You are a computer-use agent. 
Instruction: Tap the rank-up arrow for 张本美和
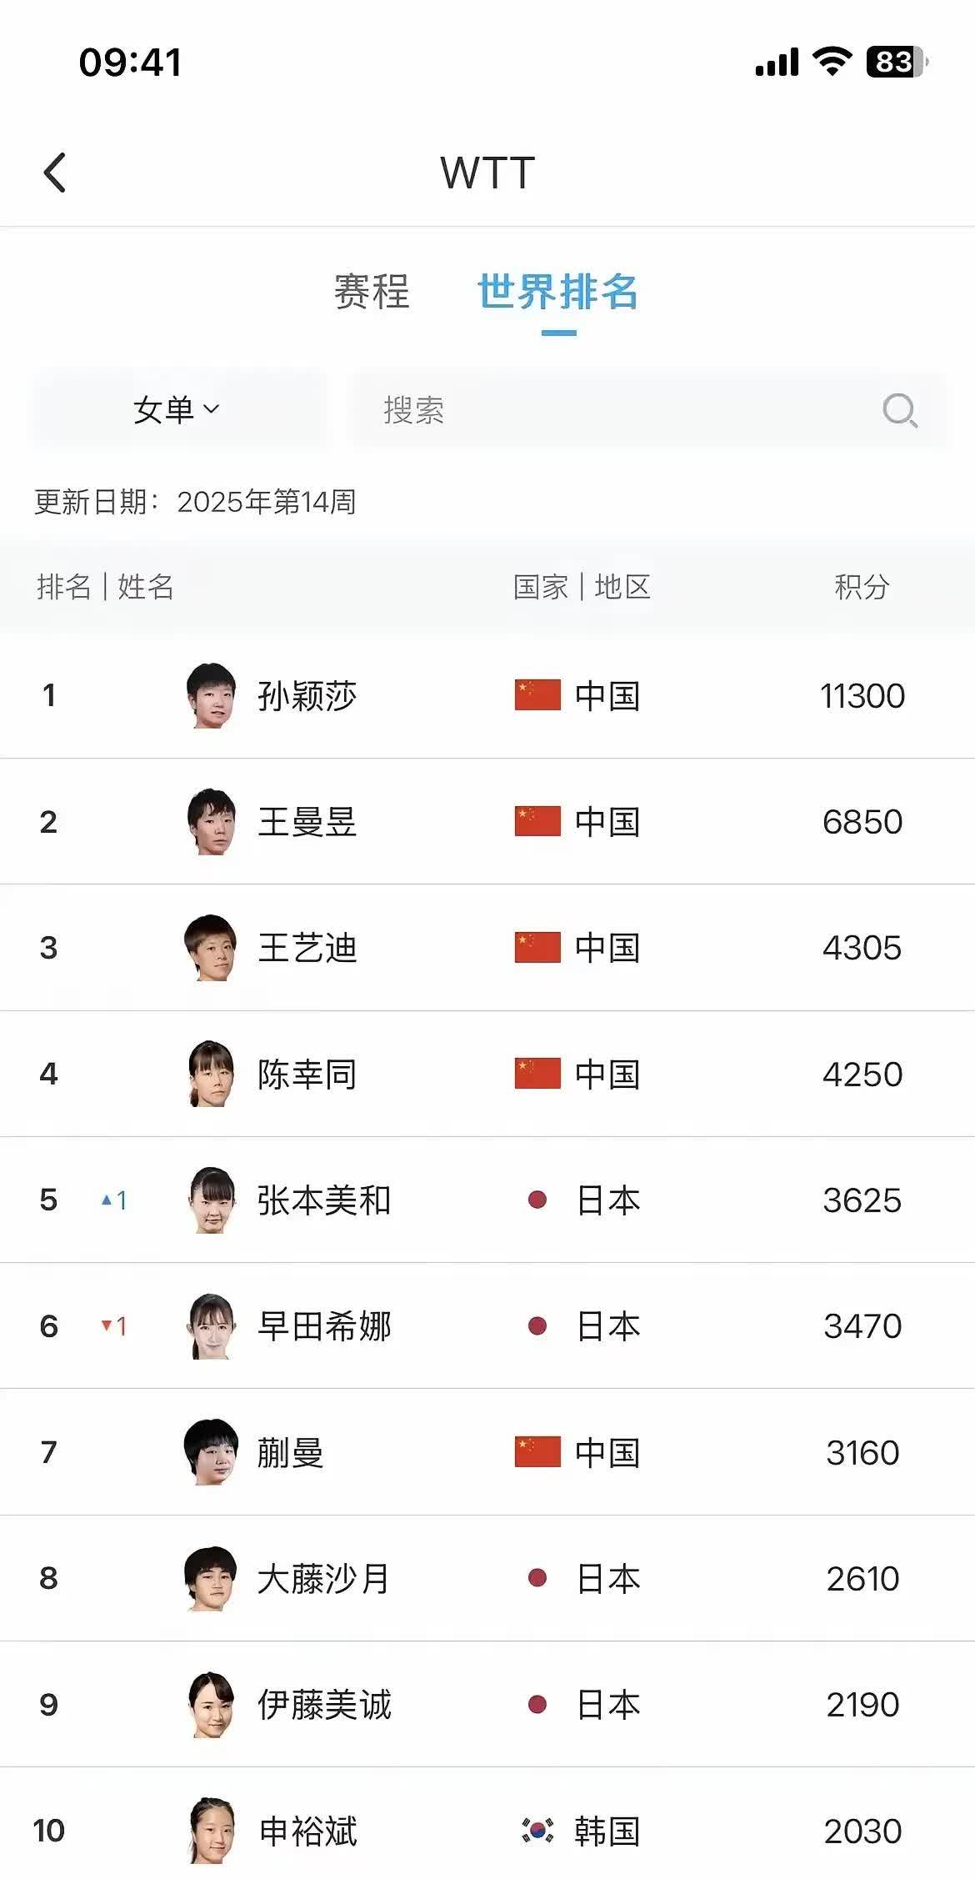[107, 1200]
